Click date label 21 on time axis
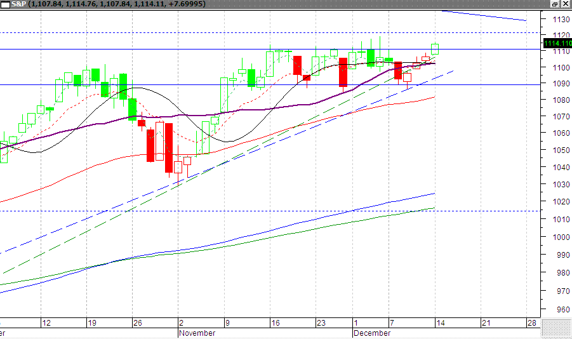This screenshot has width=572, height=339. tap(486, 323)
